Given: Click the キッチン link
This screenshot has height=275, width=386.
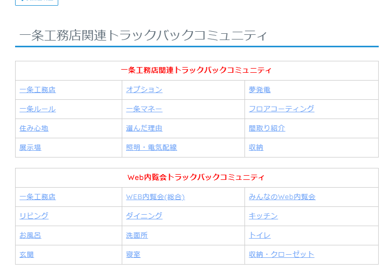Looking at the screenshot, I should tap(263, 216).
